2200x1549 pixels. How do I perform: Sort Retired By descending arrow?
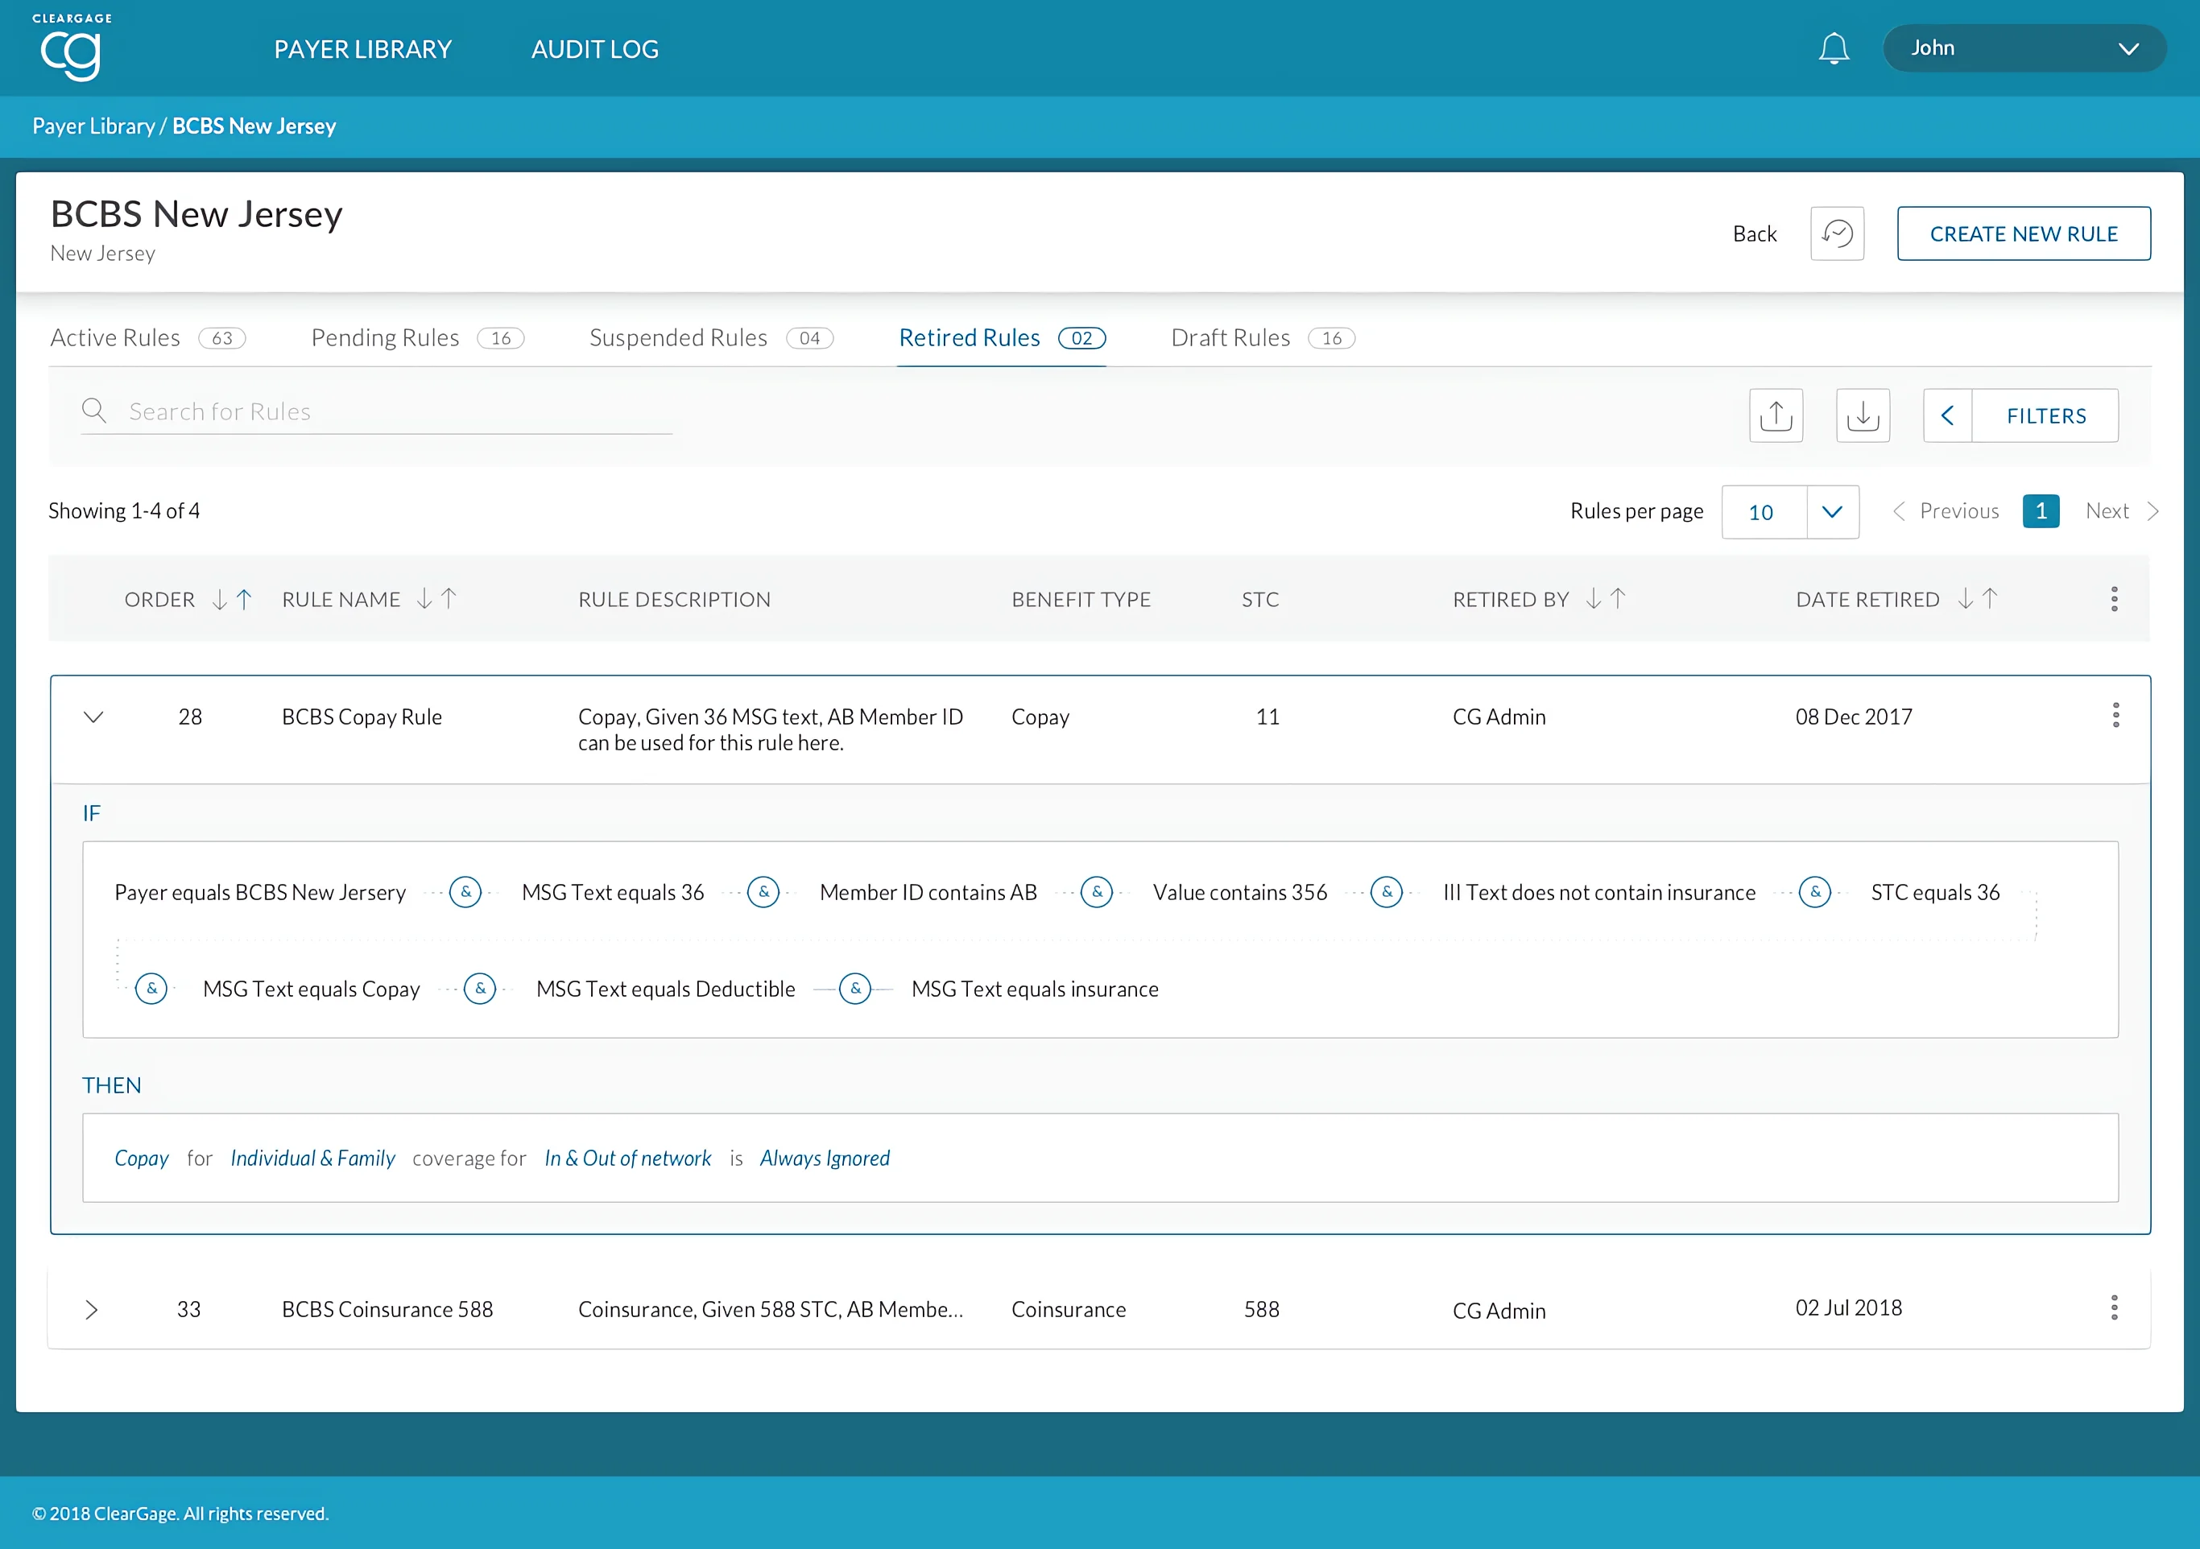click(1594, 600)
